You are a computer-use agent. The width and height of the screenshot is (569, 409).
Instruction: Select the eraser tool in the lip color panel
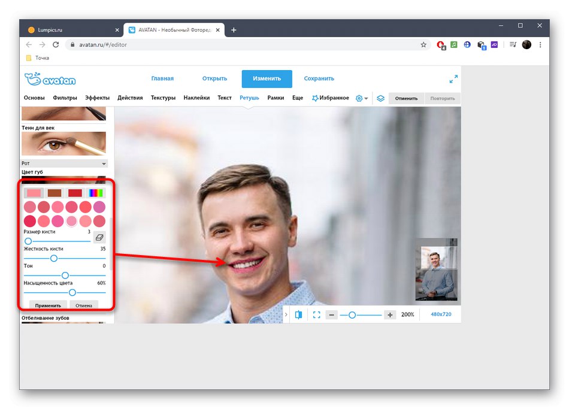click(x=99, y=237)
